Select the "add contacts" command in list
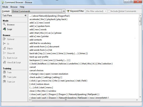This screenshot has width=143, height=107. (36, 40)
